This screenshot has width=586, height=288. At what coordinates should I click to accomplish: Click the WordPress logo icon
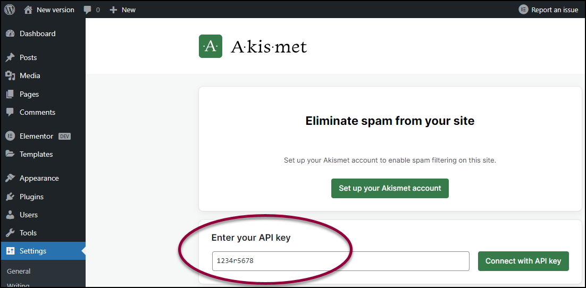coord(10,10)
